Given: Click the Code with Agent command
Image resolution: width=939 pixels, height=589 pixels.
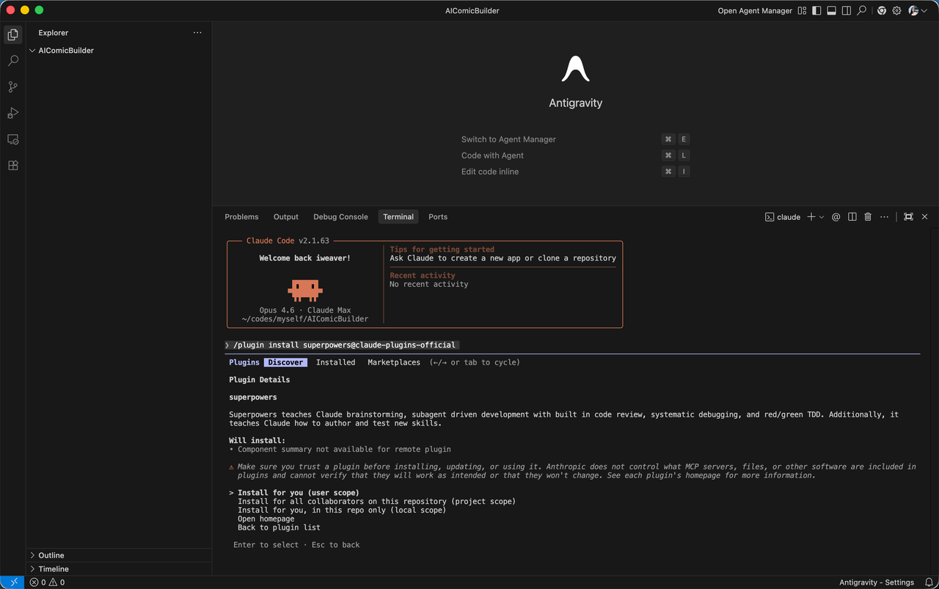Looking at the screenshot, I should (x=492, y=156).
